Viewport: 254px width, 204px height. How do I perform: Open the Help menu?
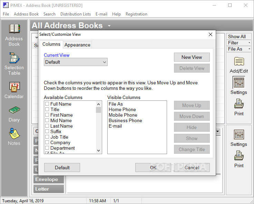click(x=116, y=14)
